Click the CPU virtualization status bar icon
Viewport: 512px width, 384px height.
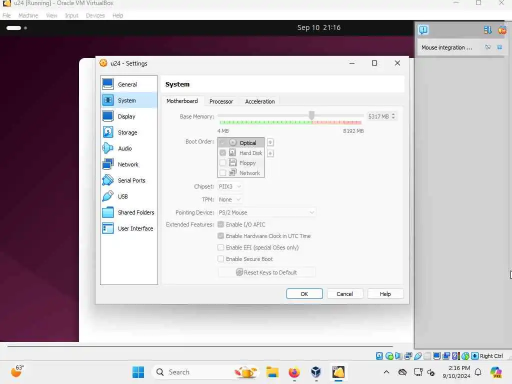pyautogui.click(x=456, y=356)
